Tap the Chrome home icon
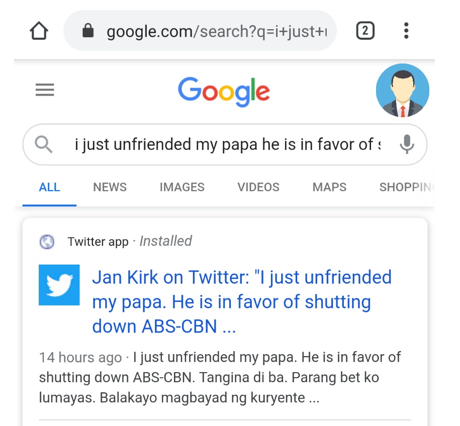 [x=39, y=31]
